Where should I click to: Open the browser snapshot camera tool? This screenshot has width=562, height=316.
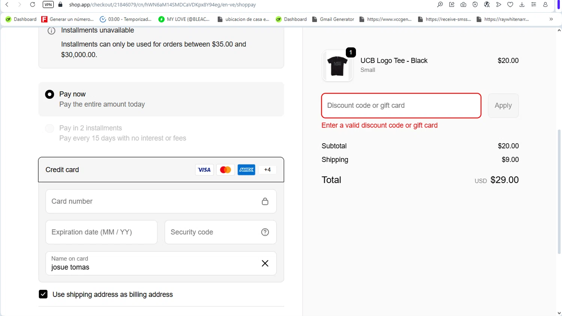463,5
